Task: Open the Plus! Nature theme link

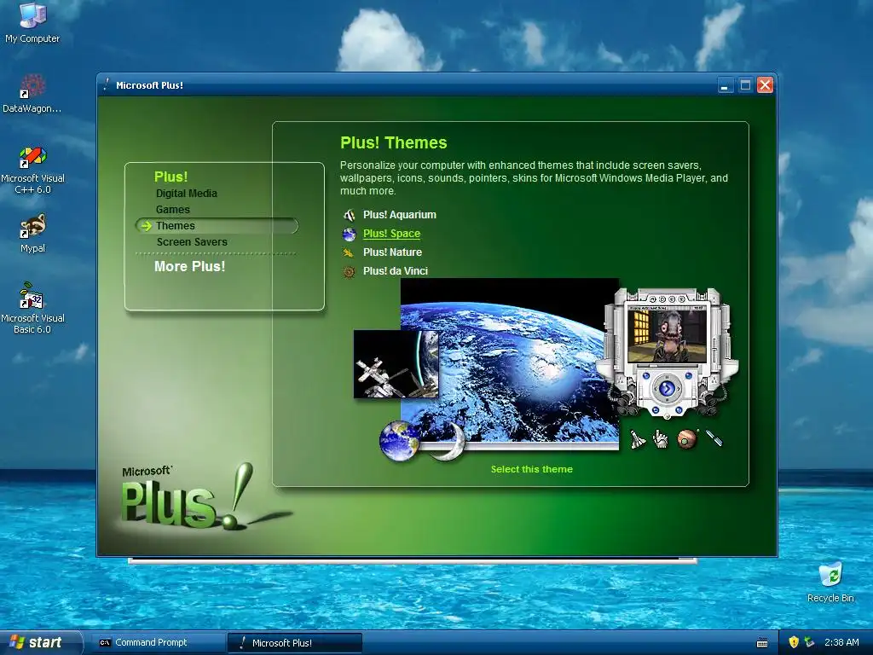Action: (x=392, y=252)
